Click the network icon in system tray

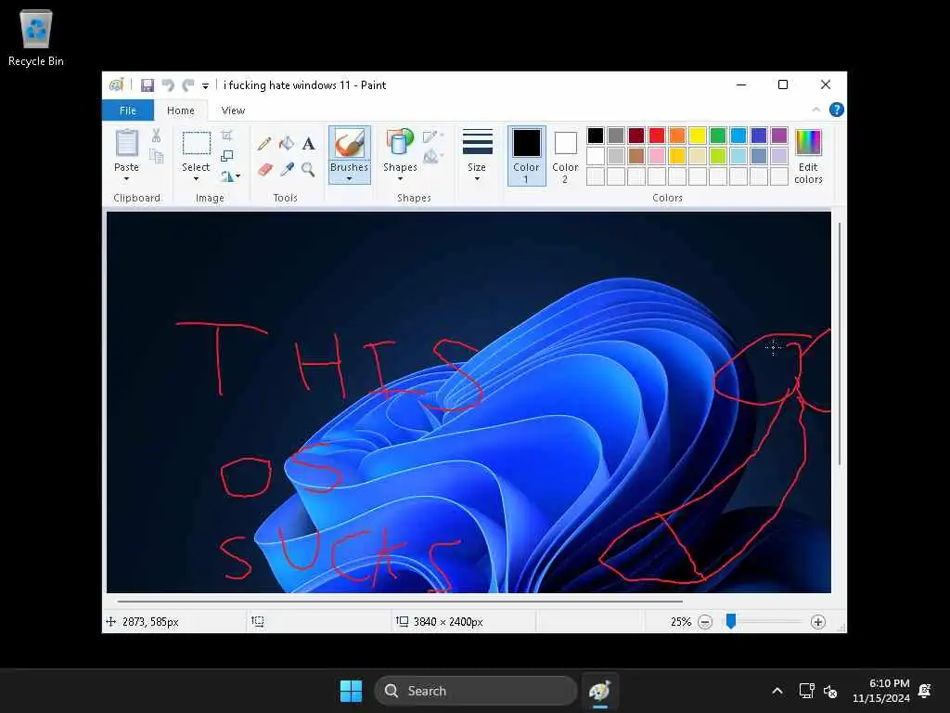click(x=806, y=691)
